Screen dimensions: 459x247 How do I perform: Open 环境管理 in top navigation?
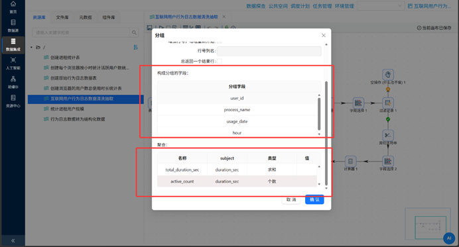pos(344,6)
